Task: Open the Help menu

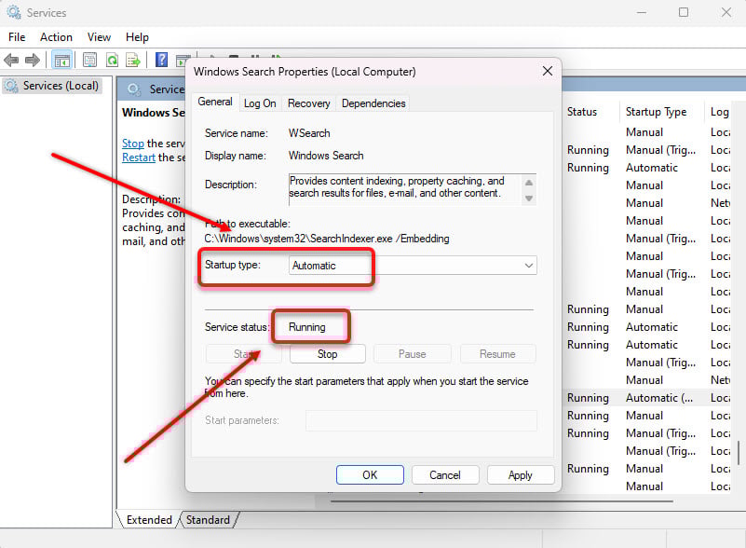Action: (137, 37)
